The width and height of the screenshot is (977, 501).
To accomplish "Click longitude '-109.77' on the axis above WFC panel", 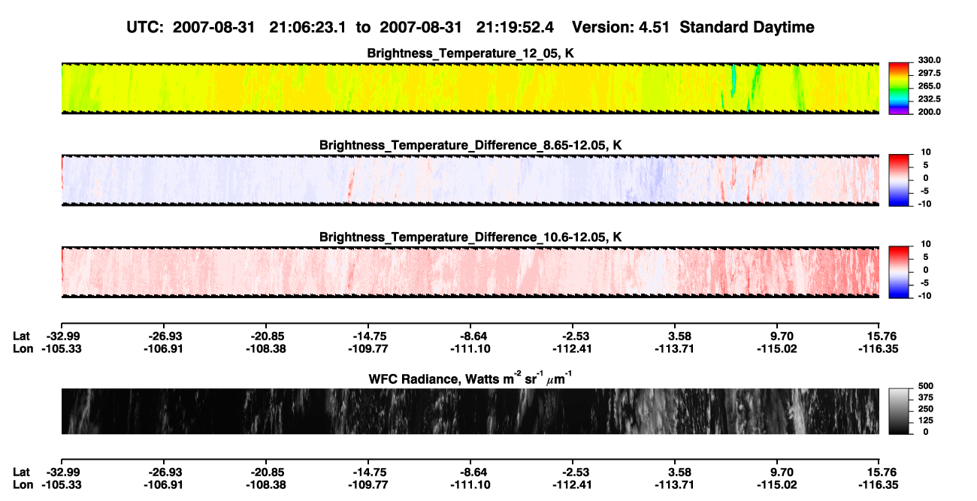I will 368,349.
